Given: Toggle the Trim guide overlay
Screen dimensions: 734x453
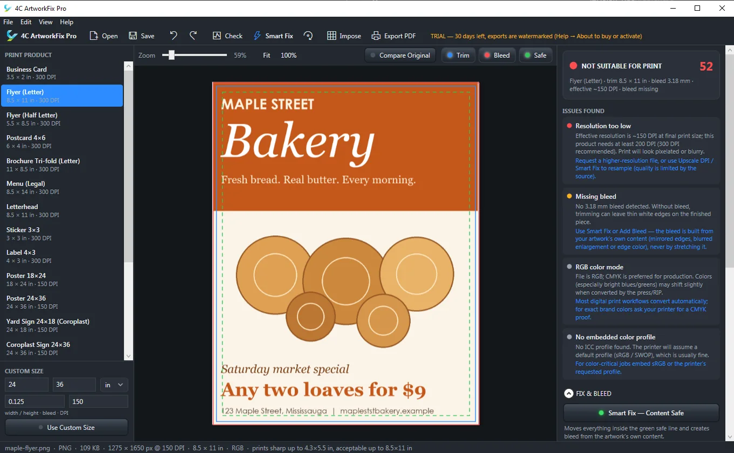Looking at the screenshot, I should [458, 55].
